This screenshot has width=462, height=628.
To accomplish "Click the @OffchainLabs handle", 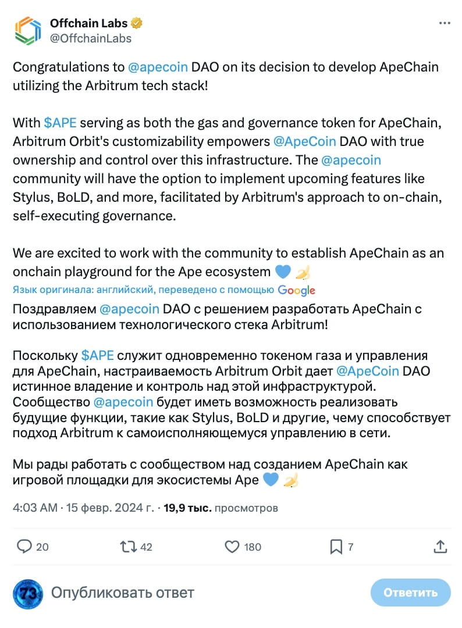I will pyautogui.click(x=92, y=39).
